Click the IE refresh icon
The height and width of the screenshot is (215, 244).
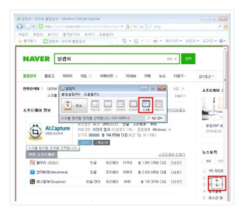(135, 26)
